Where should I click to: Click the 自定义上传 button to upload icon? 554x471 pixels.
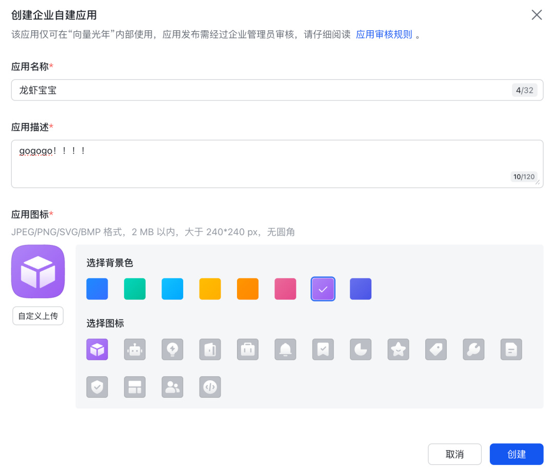(37, 316)
